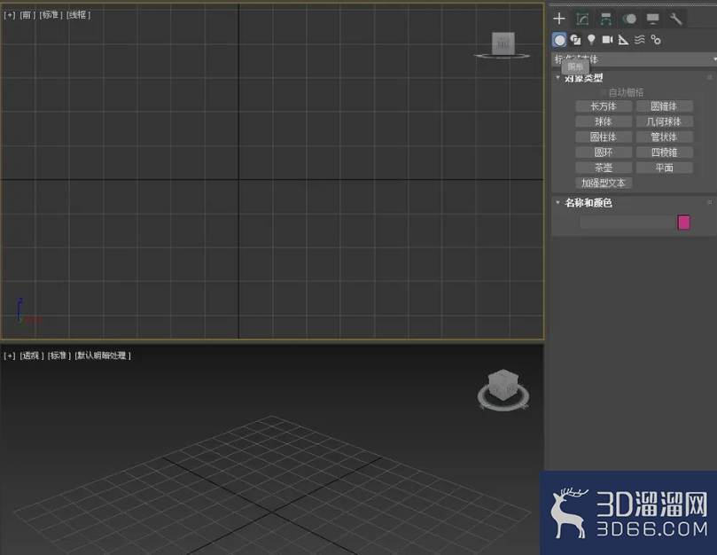
Task: Open the front viewport [标准] menu
Action: tap(51, 15)
